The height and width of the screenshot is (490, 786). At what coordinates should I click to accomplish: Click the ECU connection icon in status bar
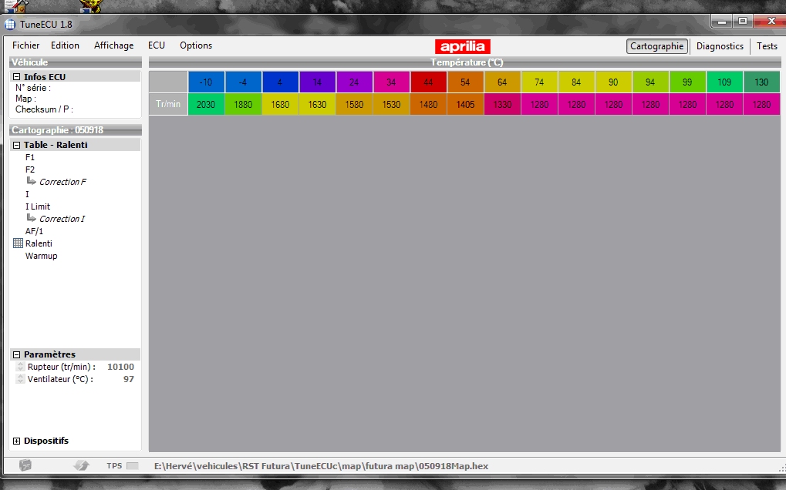25,465
